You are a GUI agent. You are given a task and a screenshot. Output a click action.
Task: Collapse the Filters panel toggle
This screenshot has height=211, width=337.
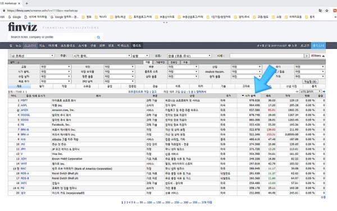tap(318, 56)
